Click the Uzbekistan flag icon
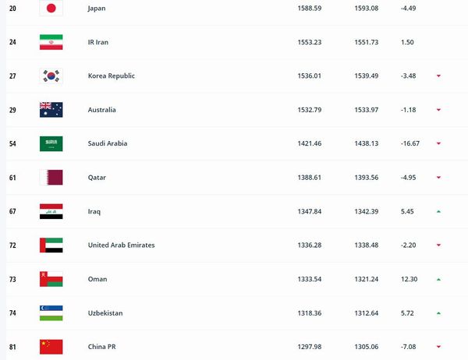Viewport: 468px width, 360px height. [51, 312]
